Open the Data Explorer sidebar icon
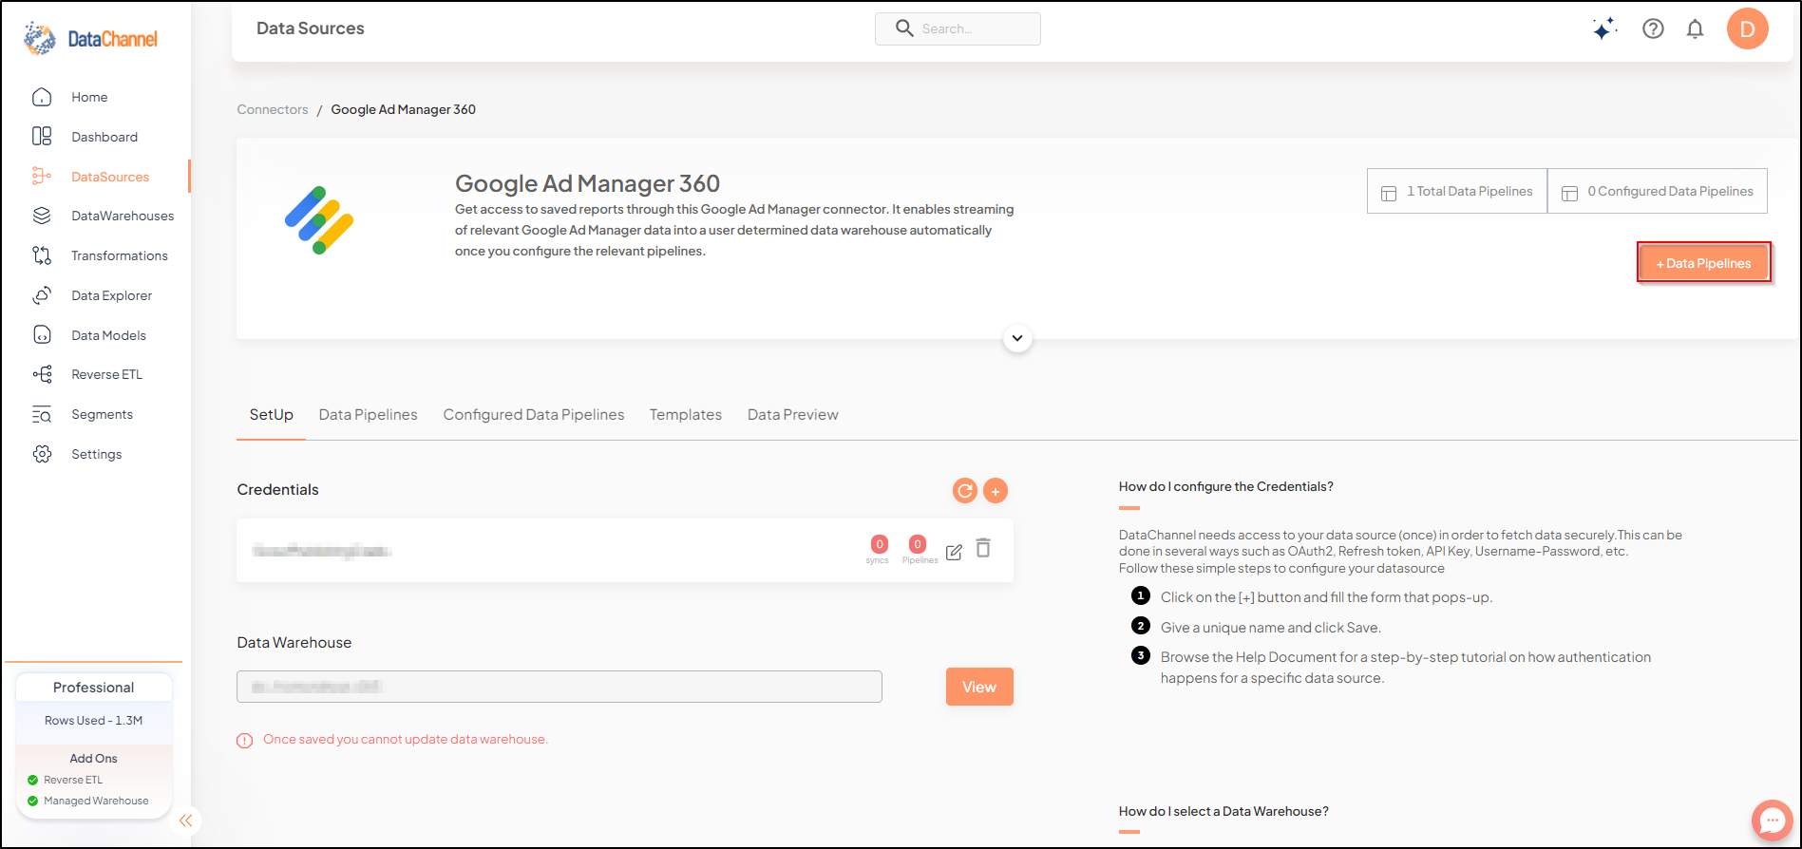 tap(42, 295)
